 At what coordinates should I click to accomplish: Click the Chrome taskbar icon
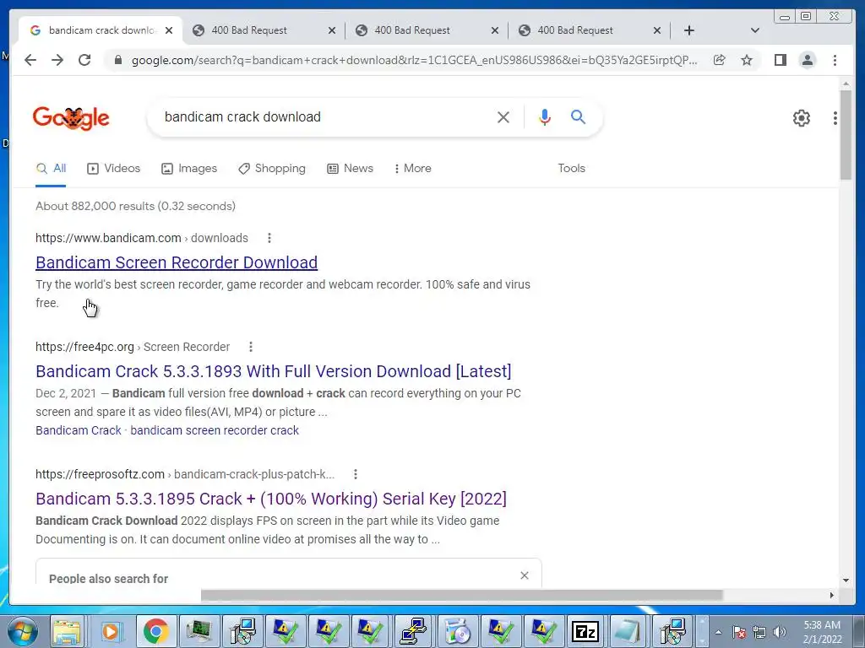click(x=155, y=631)
